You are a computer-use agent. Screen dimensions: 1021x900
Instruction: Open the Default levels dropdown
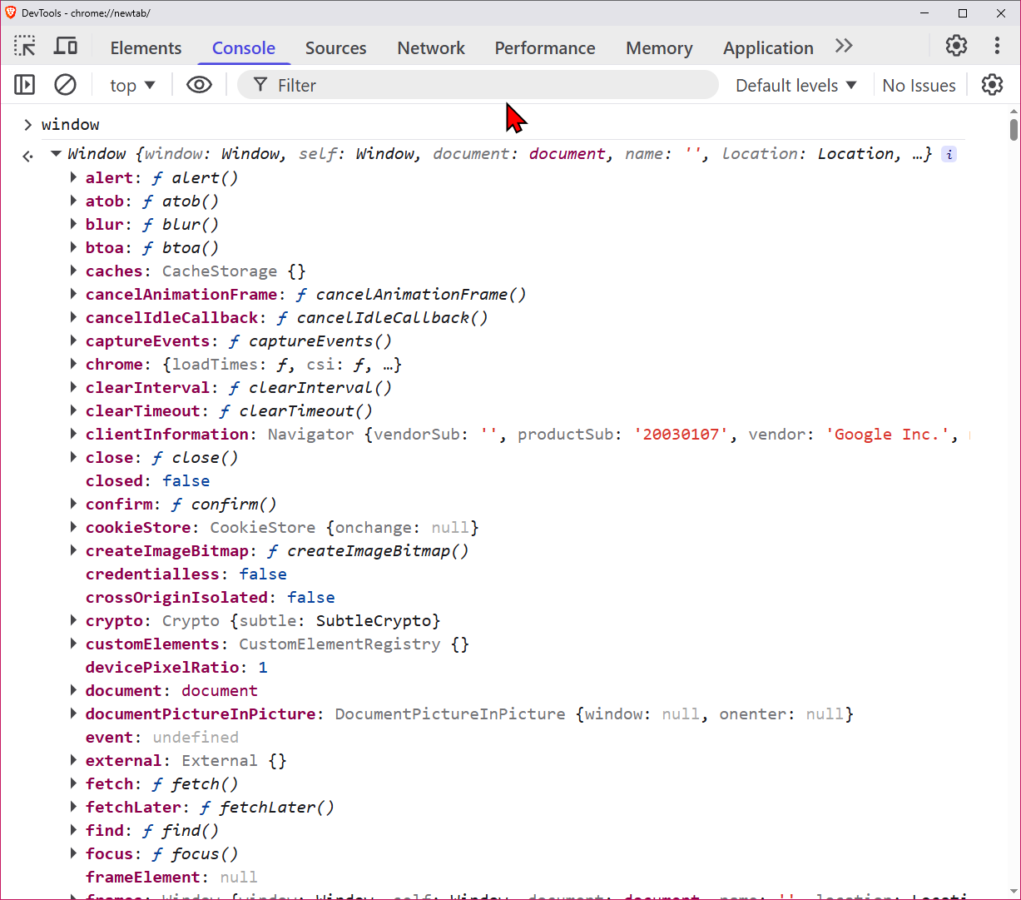[x=795, y=84]
